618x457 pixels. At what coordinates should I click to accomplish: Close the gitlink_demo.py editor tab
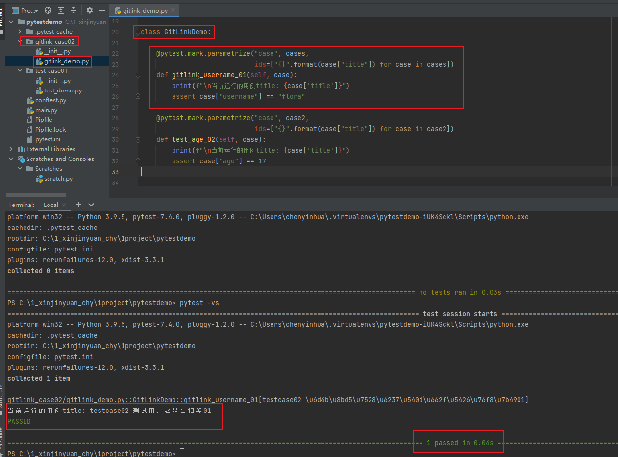point(173,10)
